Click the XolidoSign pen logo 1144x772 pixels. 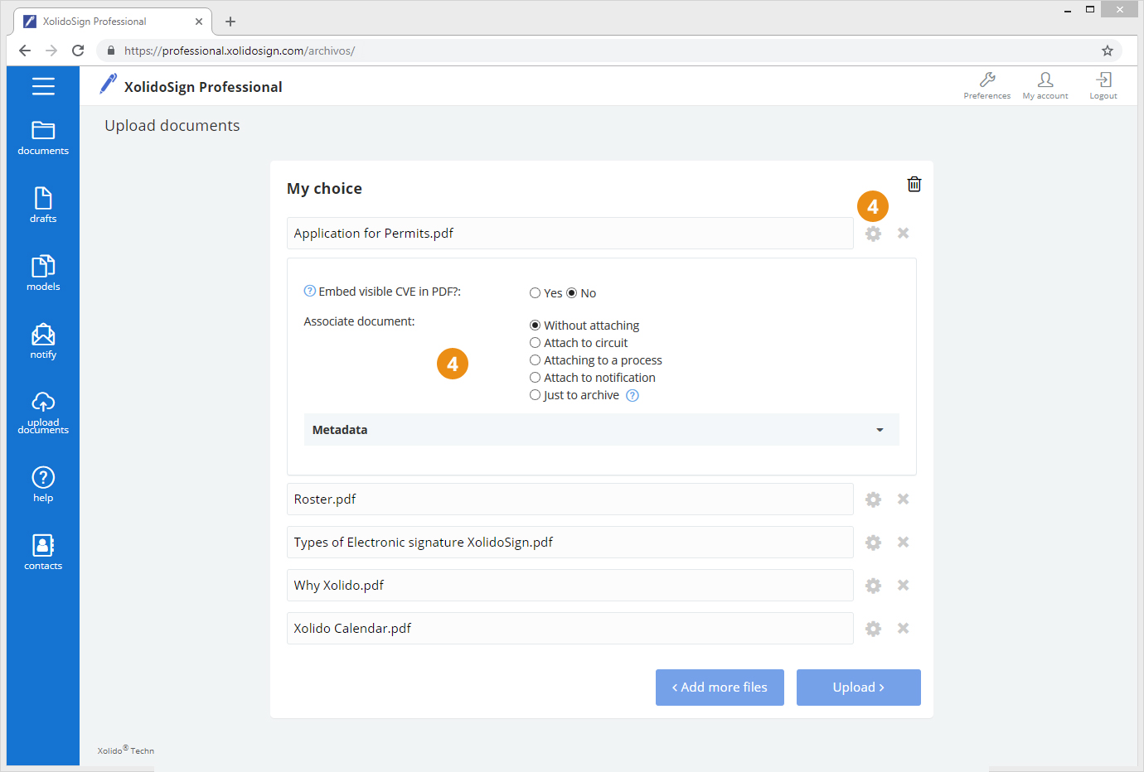109,84
